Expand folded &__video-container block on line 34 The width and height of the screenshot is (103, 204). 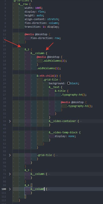10,121
